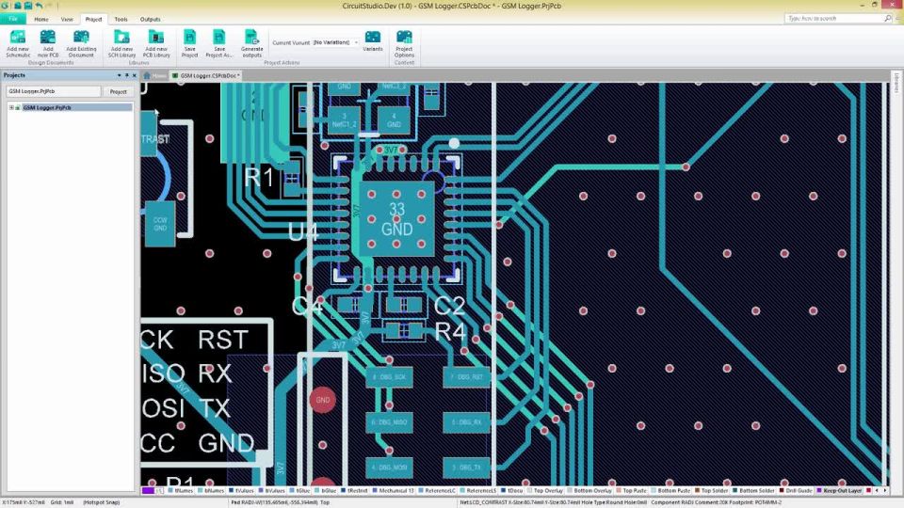Click the Home document tab icon
The width and height of the screenshot is (904, 508).
147,75
